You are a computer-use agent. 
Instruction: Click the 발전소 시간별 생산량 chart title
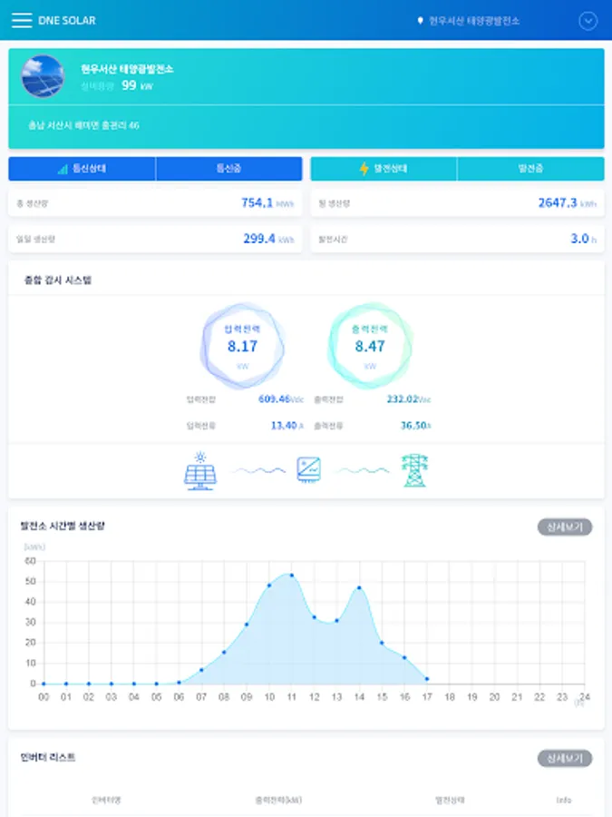tap(63, 527)
